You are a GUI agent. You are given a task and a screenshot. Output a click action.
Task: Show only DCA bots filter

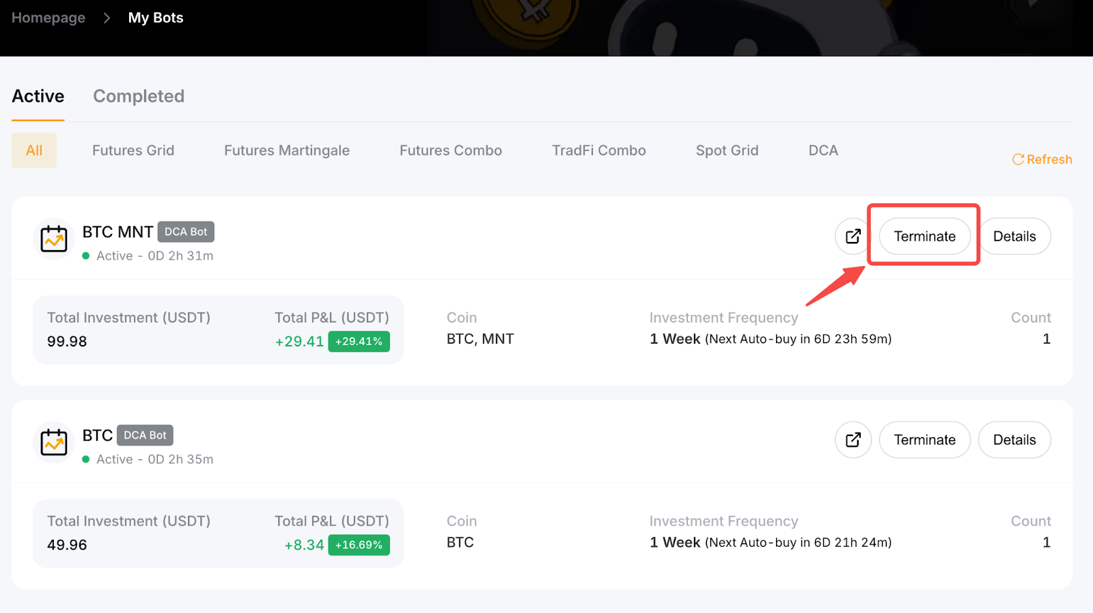point(823,150)
